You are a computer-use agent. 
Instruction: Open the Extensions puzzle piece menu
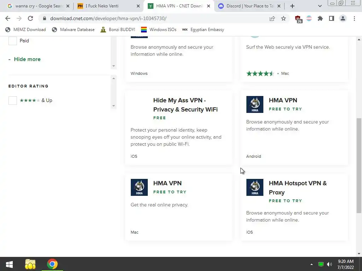[320, 18]
